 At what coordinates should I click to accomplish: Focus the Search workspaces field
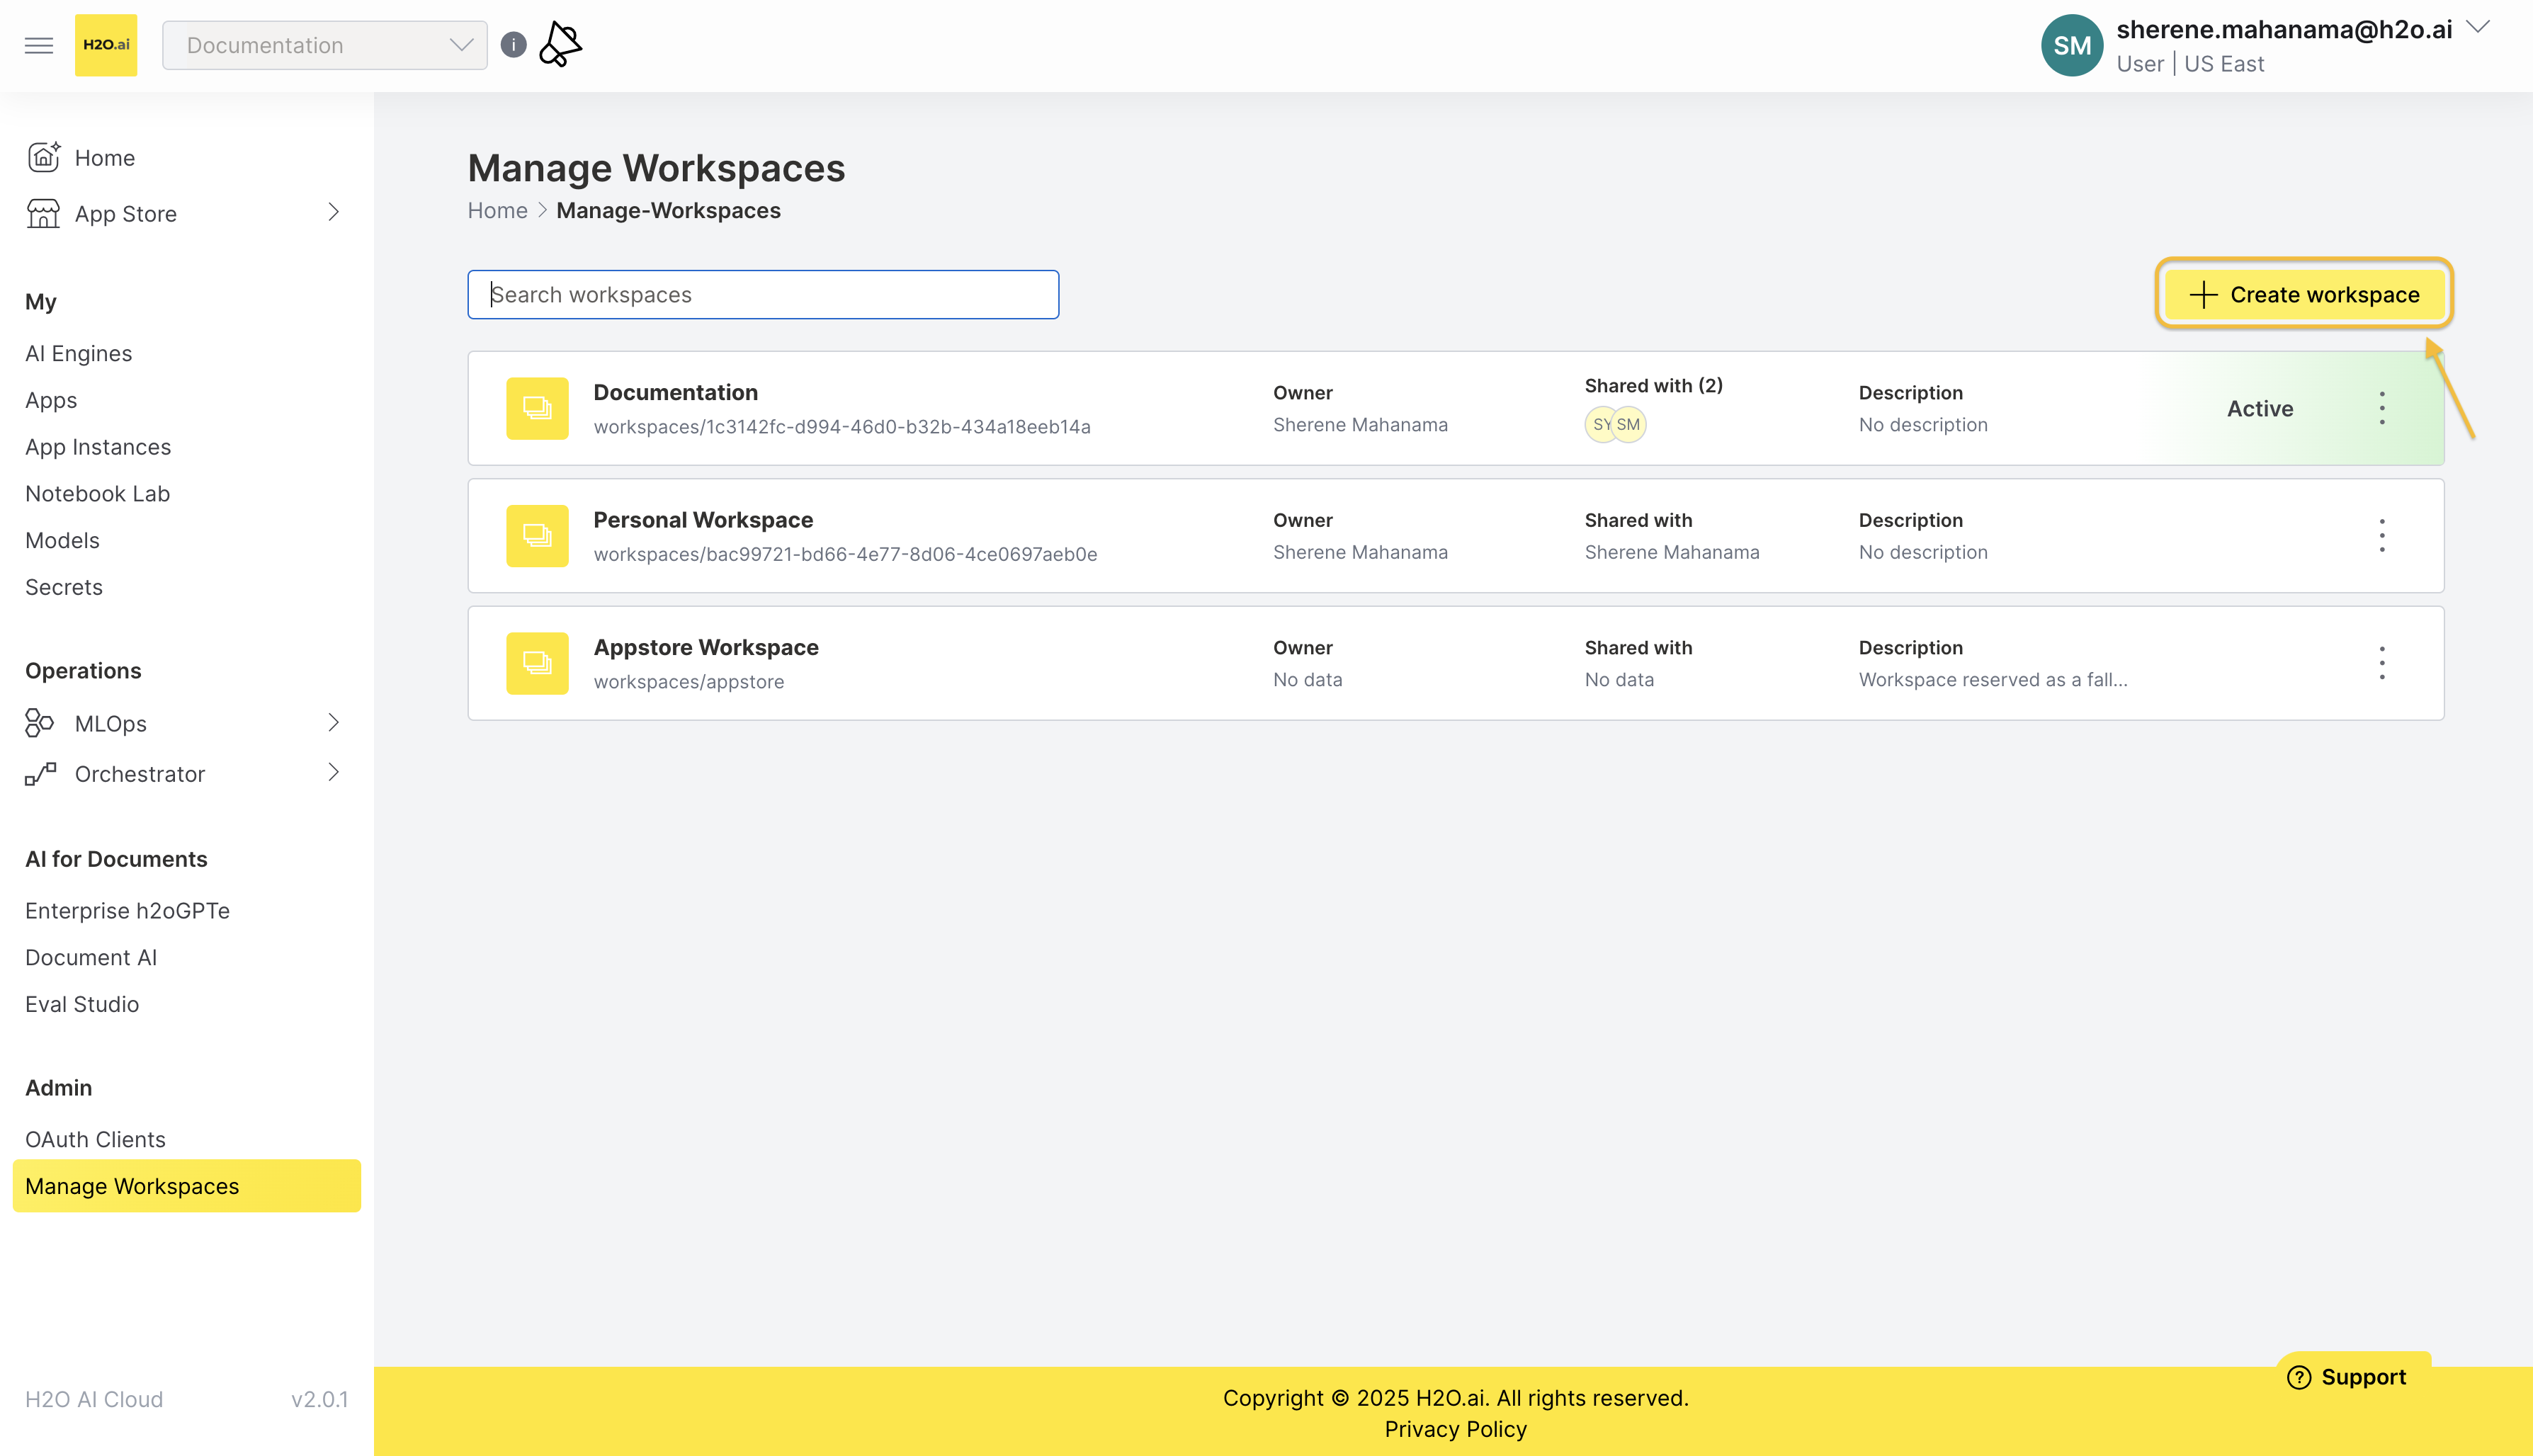(x=763, y=294)
